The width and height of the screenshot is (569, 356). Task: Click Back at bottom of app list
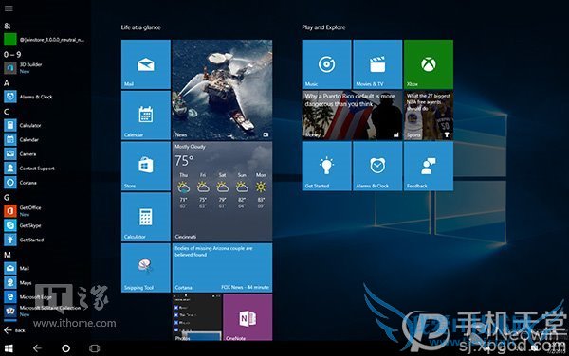tap(14, 330)
